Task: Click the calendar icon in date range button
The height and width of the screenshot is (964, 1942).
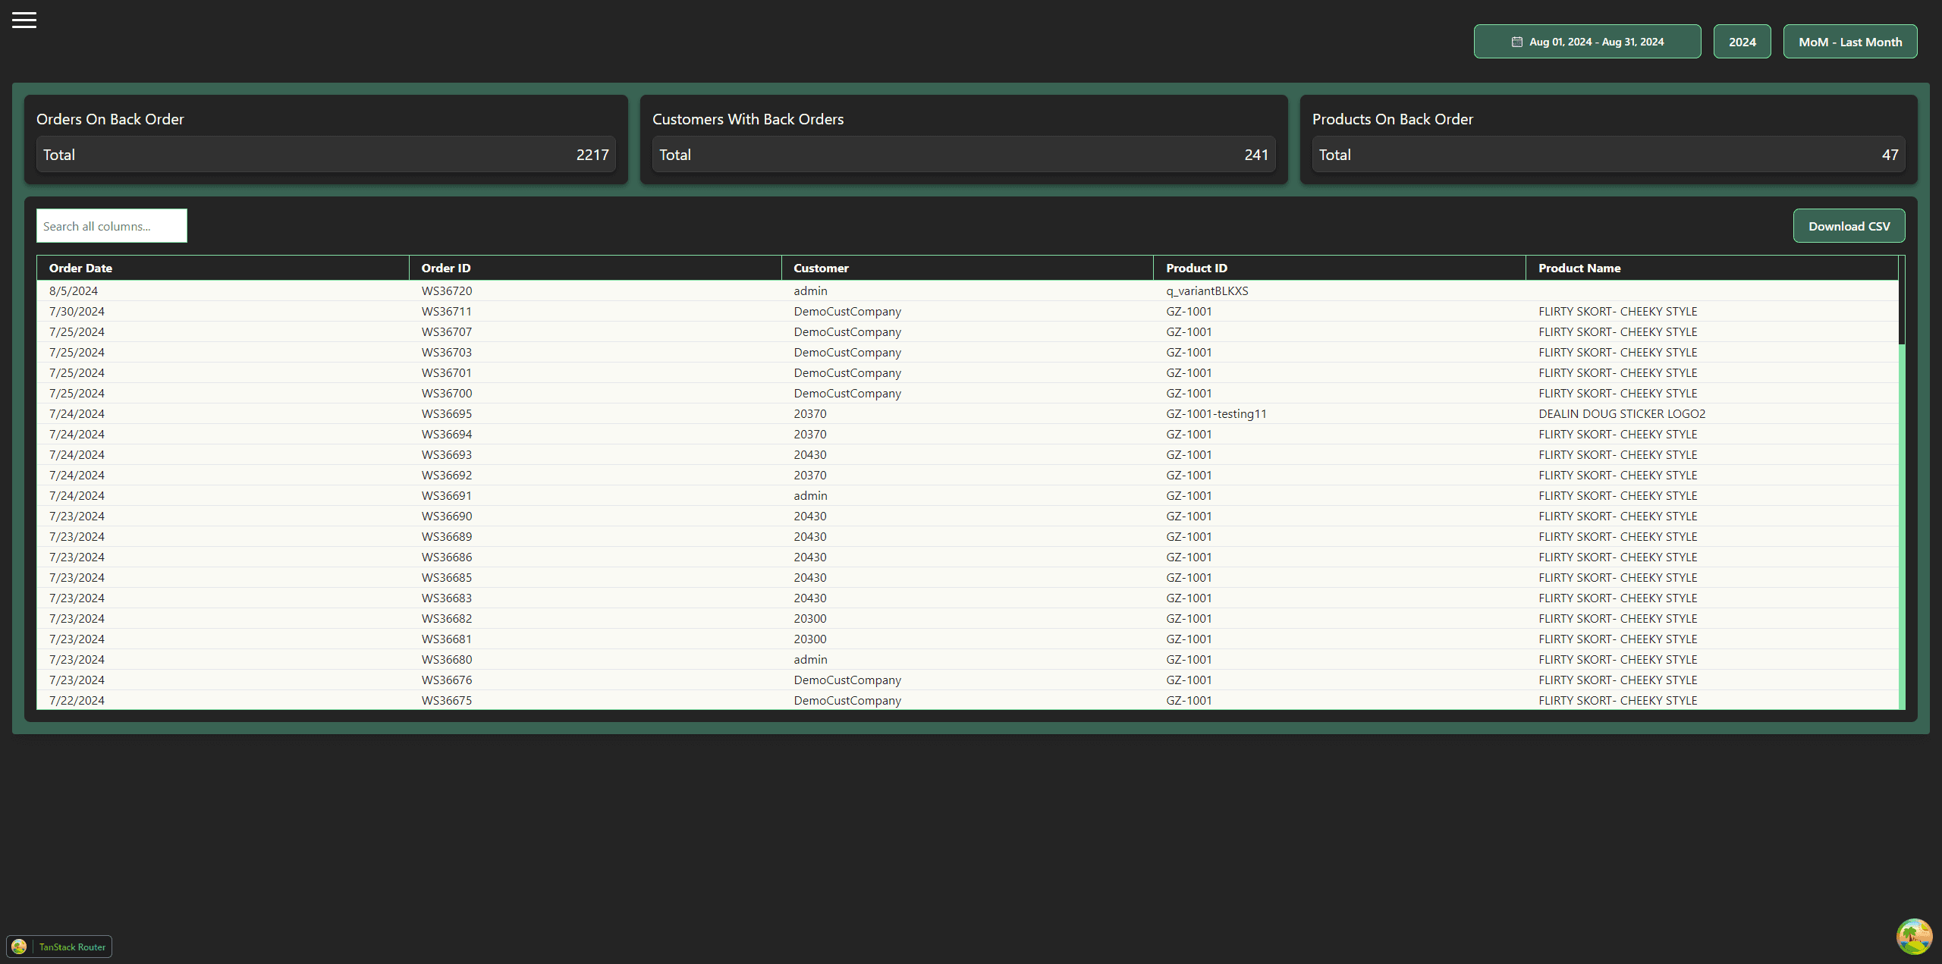Action: coord(1516,42)
